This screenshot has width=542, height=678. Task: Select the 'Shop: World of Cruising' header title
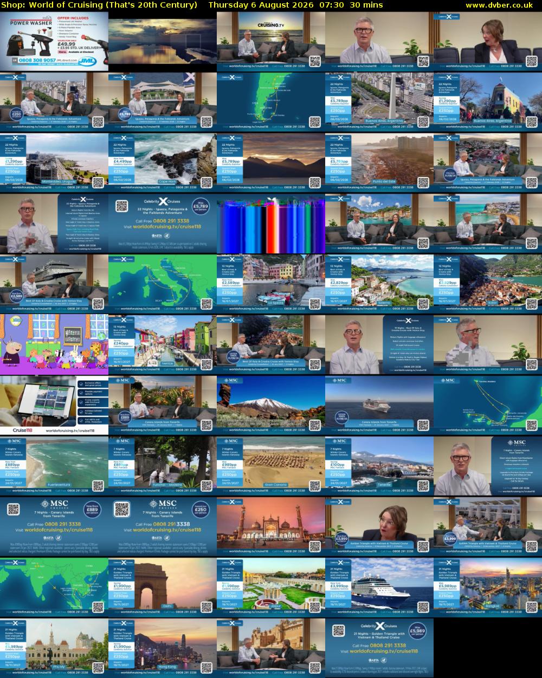coord(100,5)
